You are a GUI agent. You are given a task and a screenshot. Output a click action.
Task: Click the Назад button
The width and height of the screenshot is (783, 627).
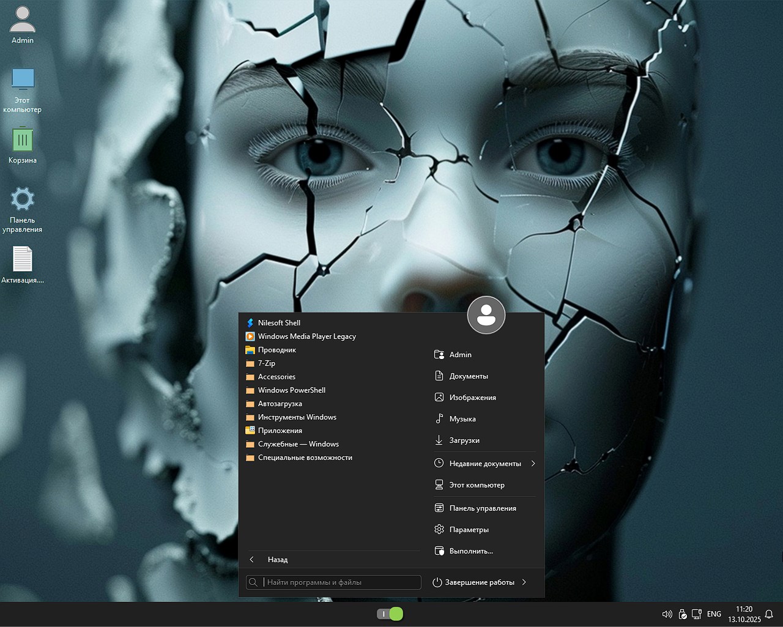click(277, 560)
